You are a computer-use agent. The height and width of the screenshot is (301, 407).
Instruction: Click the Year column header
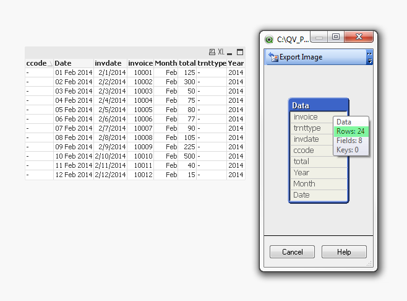(x=236, y=63)
